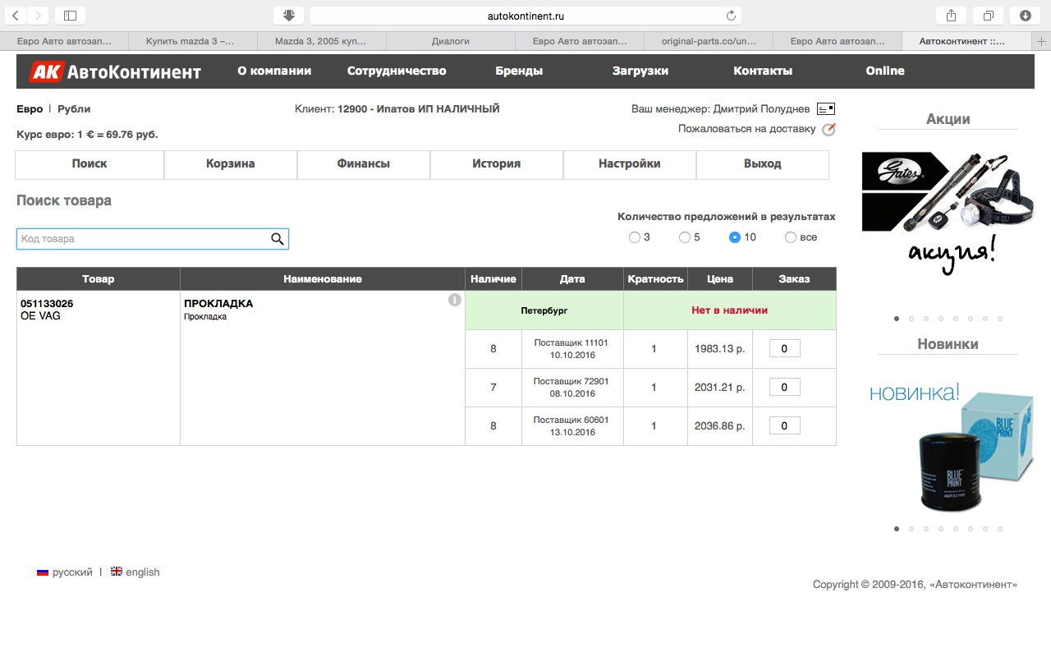
Task: Switch to 'original-parts.co' browser tab
Action: [x=708, y=40]
